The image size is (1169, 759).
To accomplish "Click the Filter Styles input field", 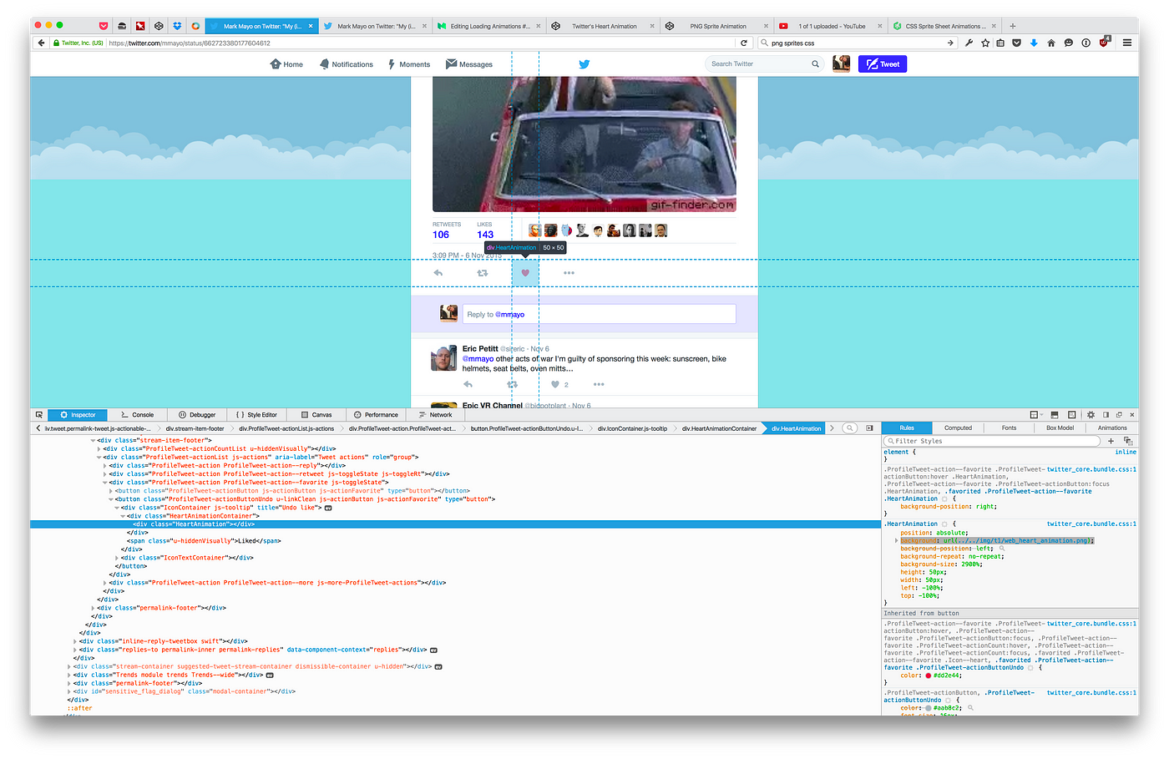I will pyautogui.click(x=992, y=441).
